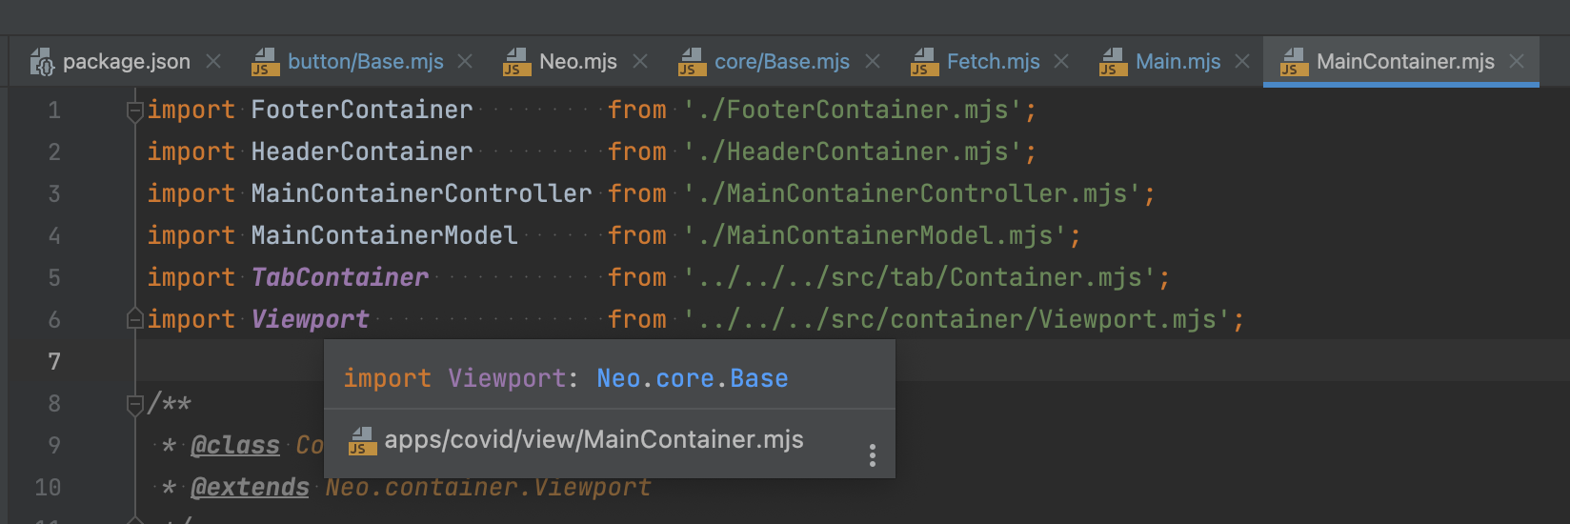Click the JS file icon in the popup
Screen dimensions: 1570x524
(x=362, y=440)
